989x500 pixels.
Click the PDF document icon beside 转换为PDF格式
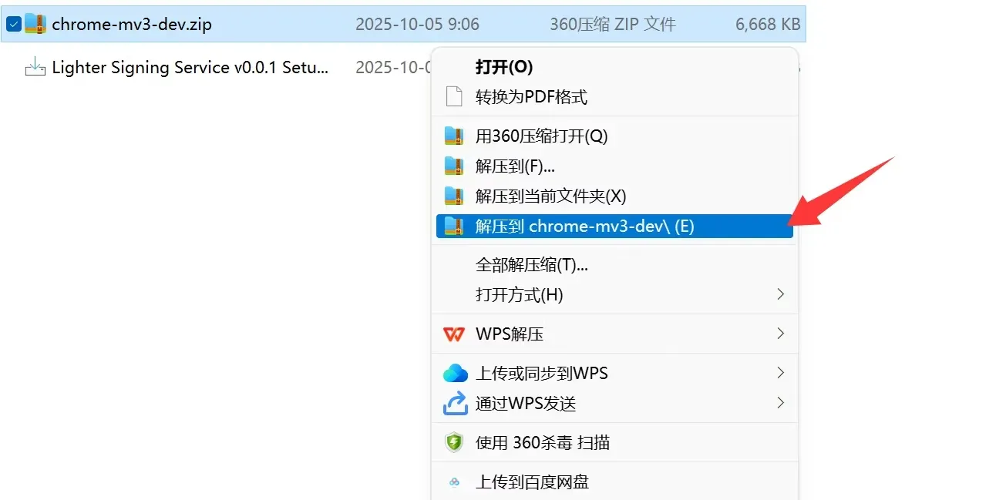coord(454,97)
